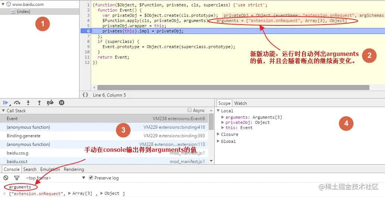Select first (anonymous function) frame at binding:416
The width and height of the screenshot is (385, 197).
[x=104, y=127]
